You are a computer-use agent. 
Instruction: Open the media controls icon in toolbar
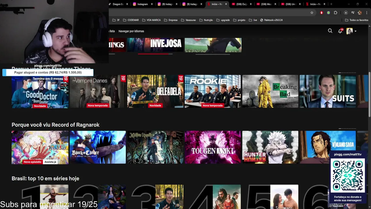pyautogui.click(x=353, y=12)
